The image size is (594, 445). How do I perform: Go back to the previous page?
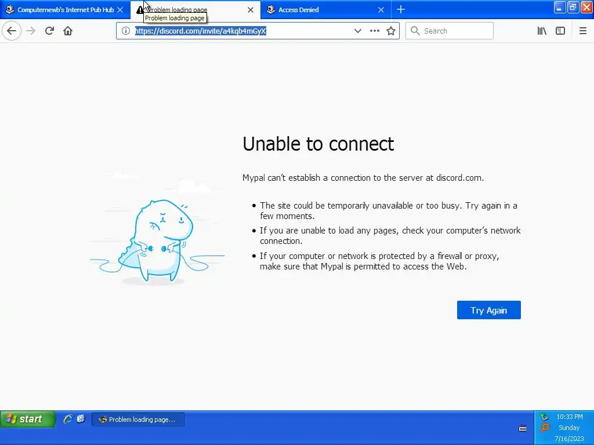12,31
